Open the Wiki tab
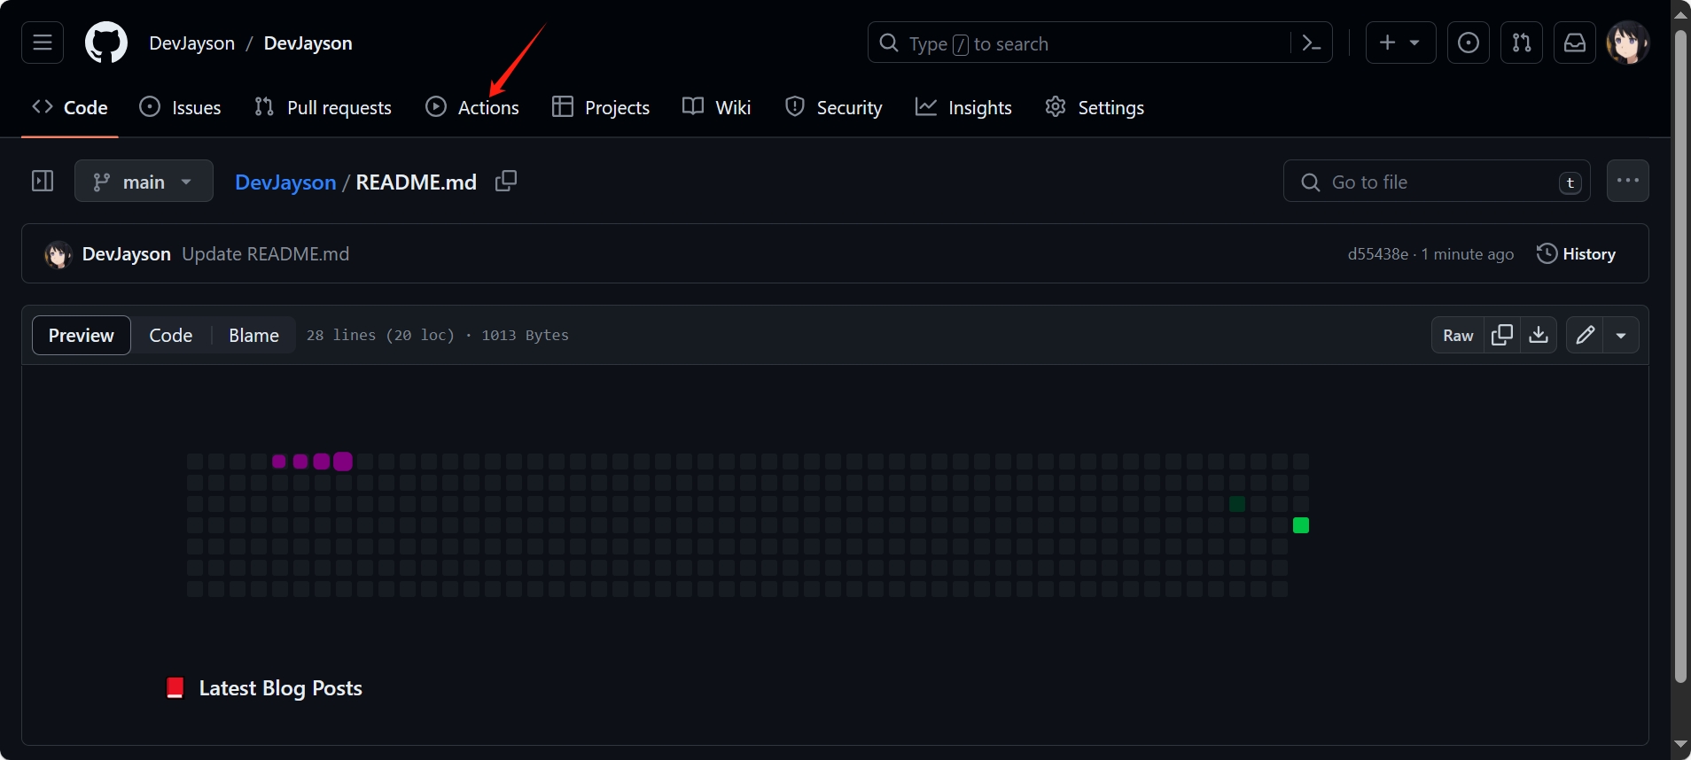The image size is (1691, 760). pos(717,107)
